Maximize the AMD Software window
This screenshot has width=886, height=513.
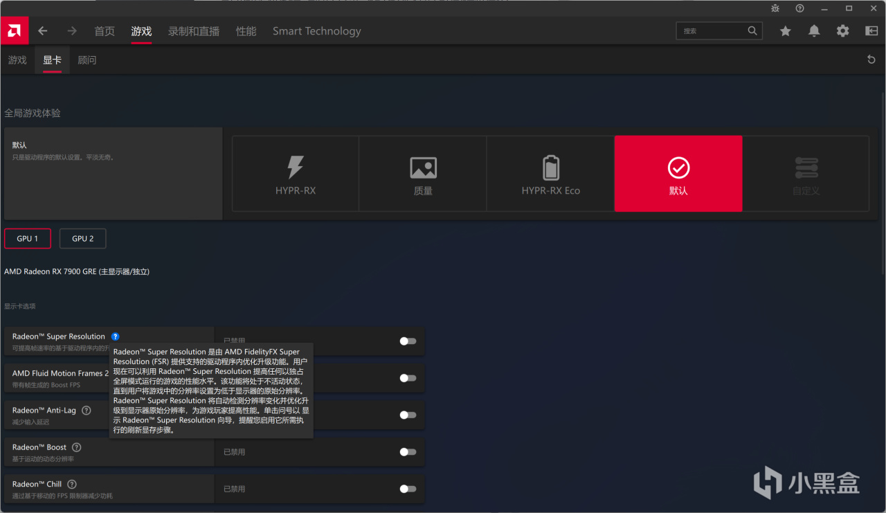point(849,8)
